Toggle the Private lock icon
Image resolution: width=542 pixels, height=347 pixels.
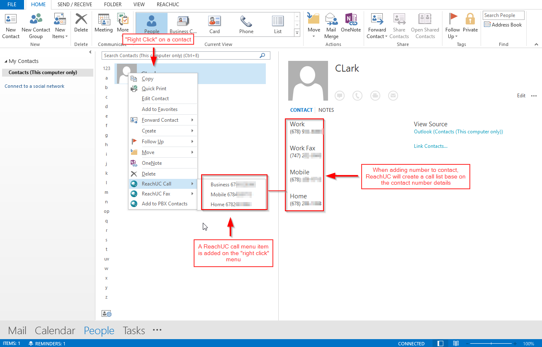[470, 23]
